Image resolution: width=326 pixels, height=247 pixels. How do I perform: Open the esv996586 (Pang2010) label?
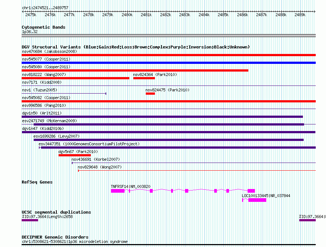click(44, 105)
